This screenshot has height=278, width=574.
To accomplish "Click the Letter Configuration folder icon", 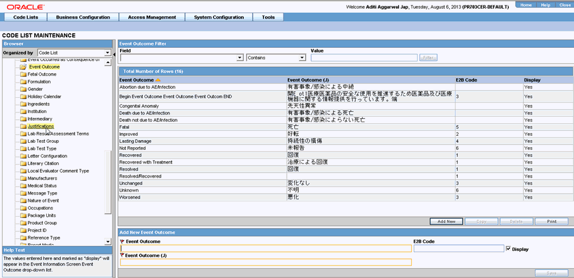I will [23, 156].
